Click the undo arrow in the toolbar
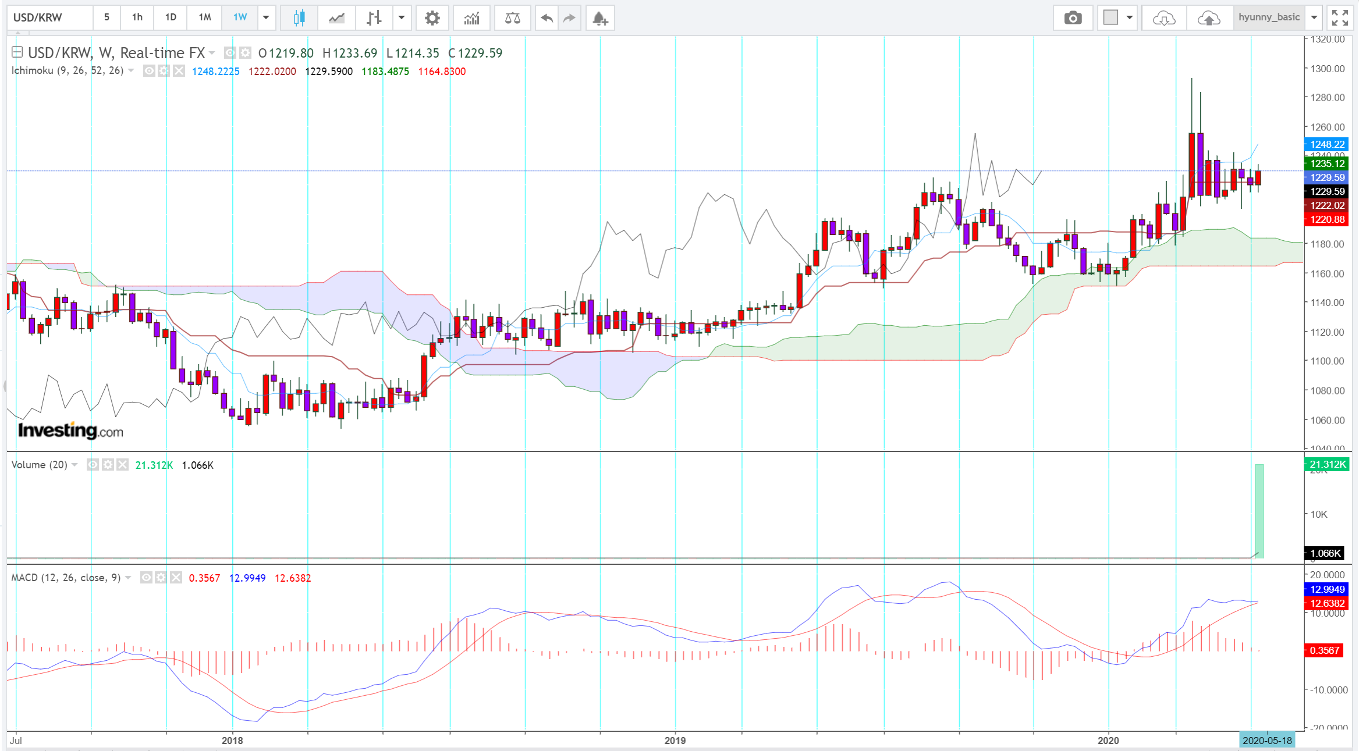1359x751 pixels. 546,18
